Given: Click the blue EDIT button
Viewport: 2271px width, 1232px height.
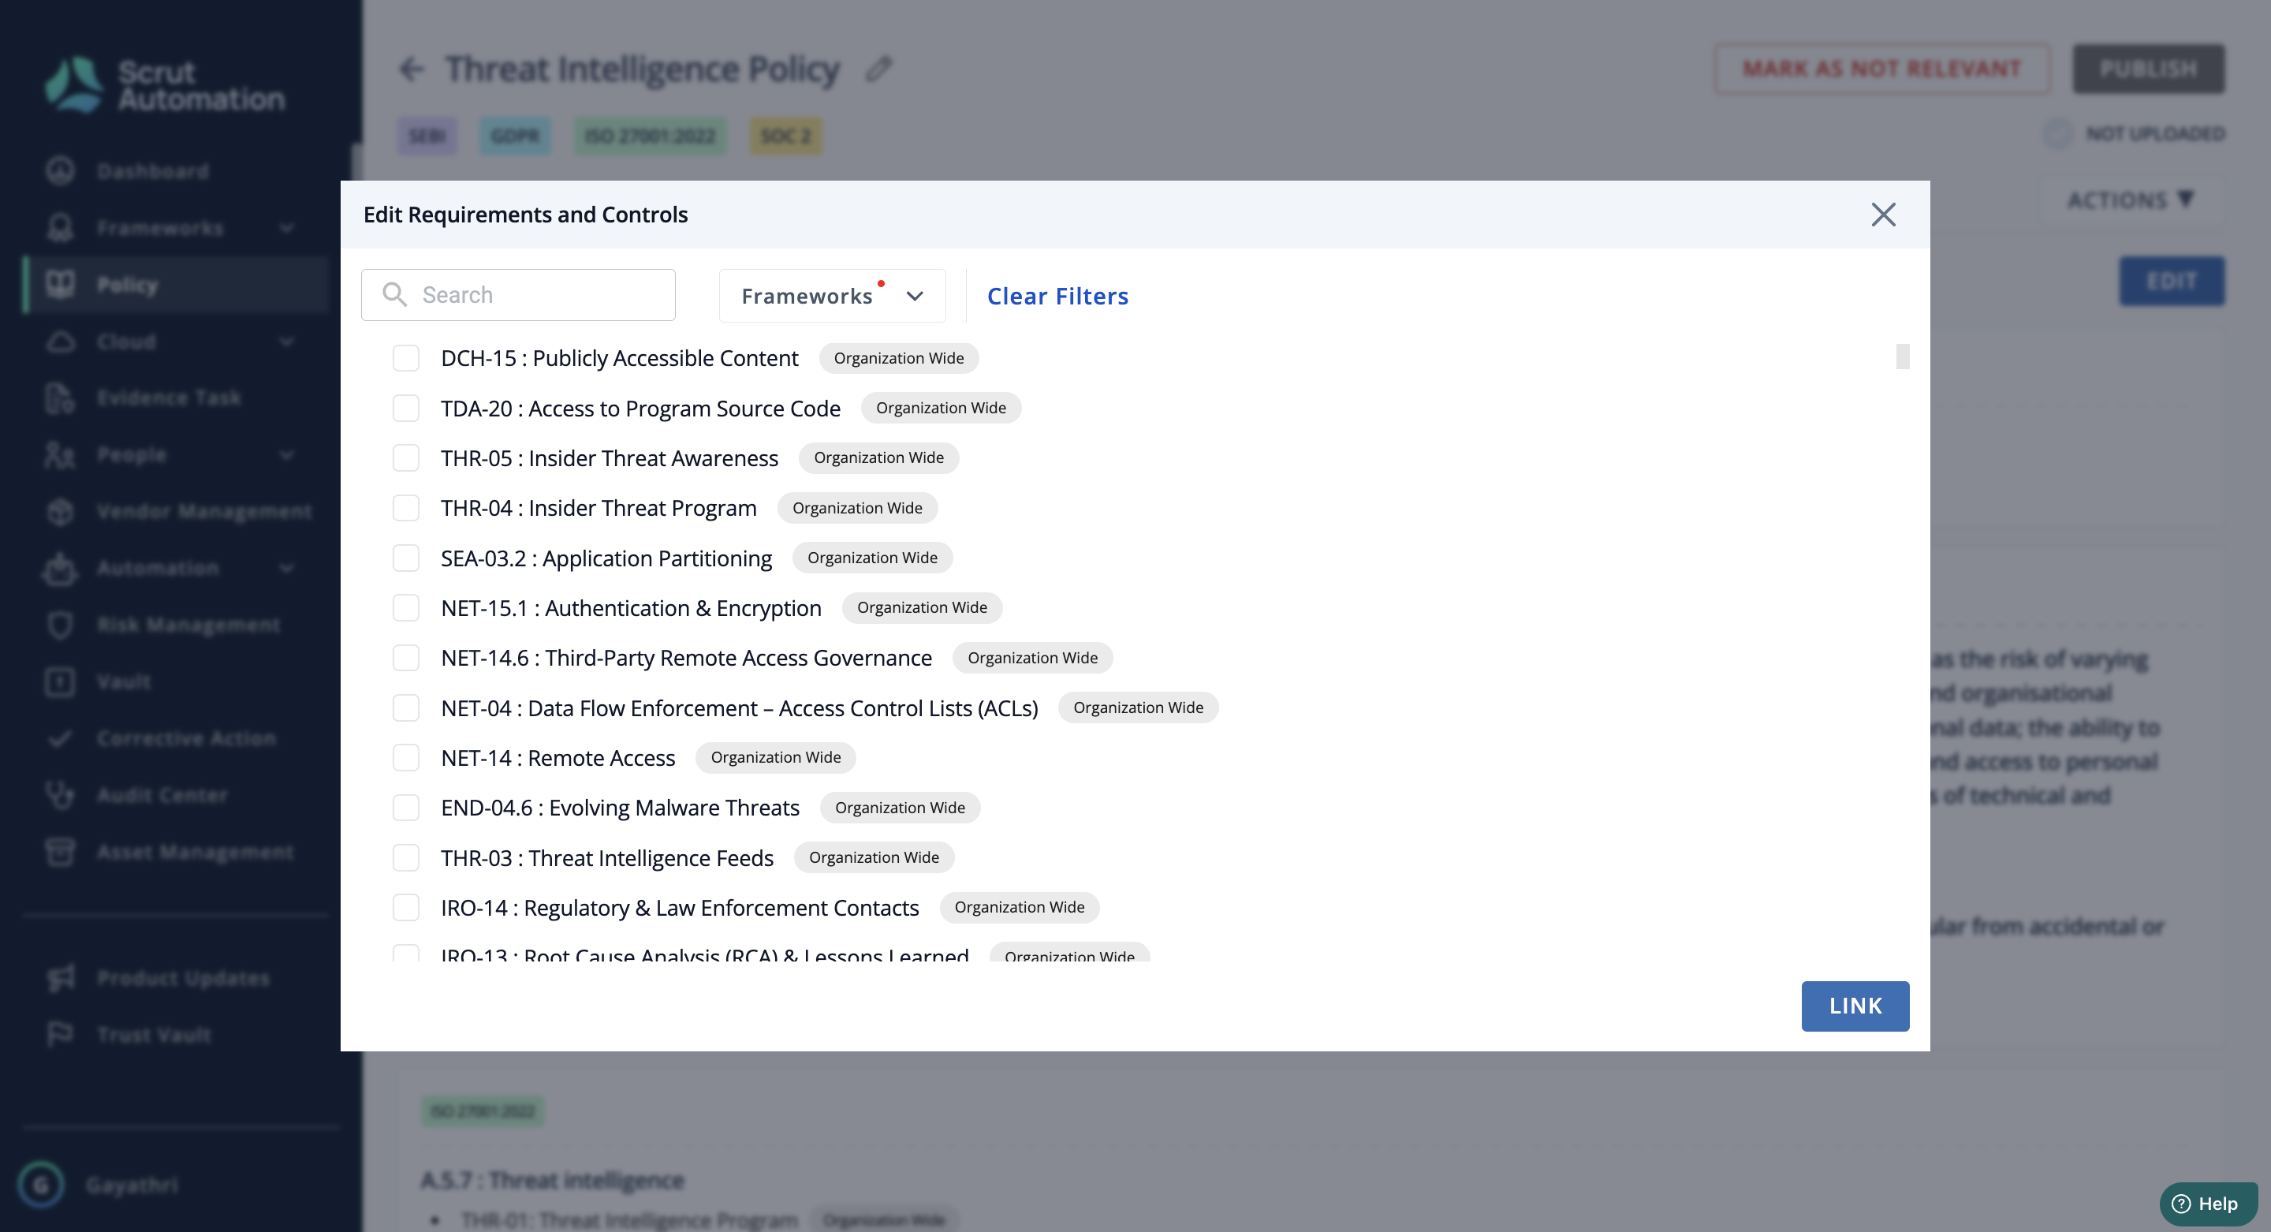Looking at the screenshot, I should [2172, 282].
